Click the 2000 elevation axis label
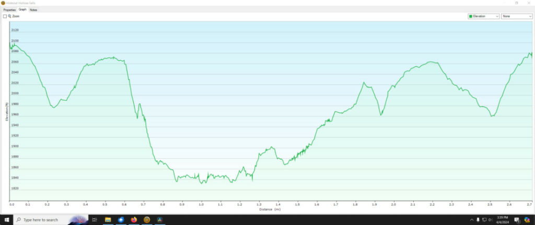This screenshot has height=225, width=535. point(15,93)
